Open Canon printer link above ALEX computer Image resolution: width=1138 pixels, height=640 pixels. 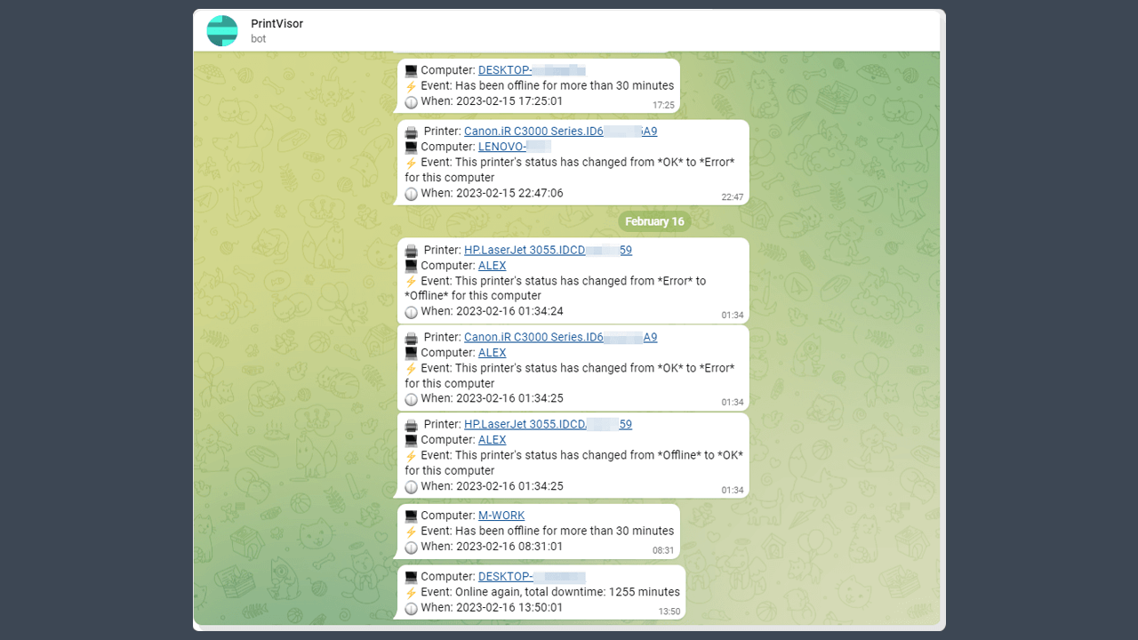pos(560,338)
